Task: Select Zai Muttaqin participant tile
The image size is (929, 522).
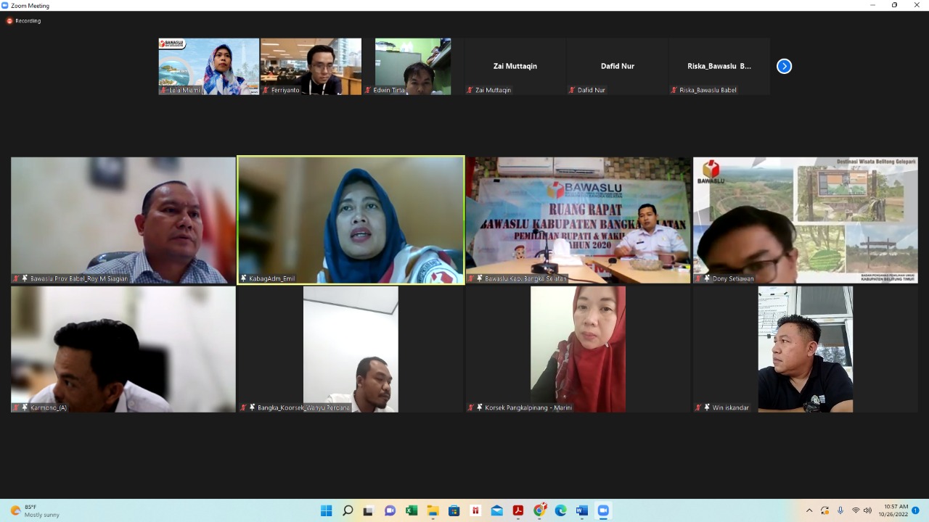Action: 515,66
